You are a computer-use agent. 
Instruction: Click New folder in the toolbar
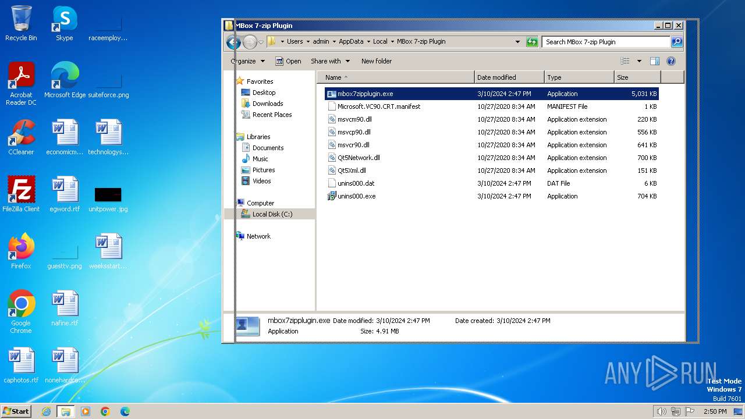coord(377,61)
